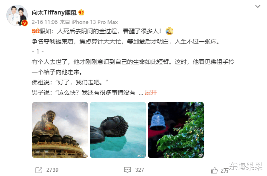
Task: Click the 2022 sticker icon
Action: click(36, 31)
